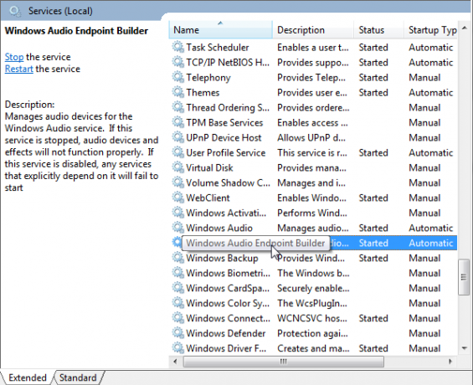Click the horizontal scrollbar left arrow
The image size is (473, 385).
tap(175, 362)
